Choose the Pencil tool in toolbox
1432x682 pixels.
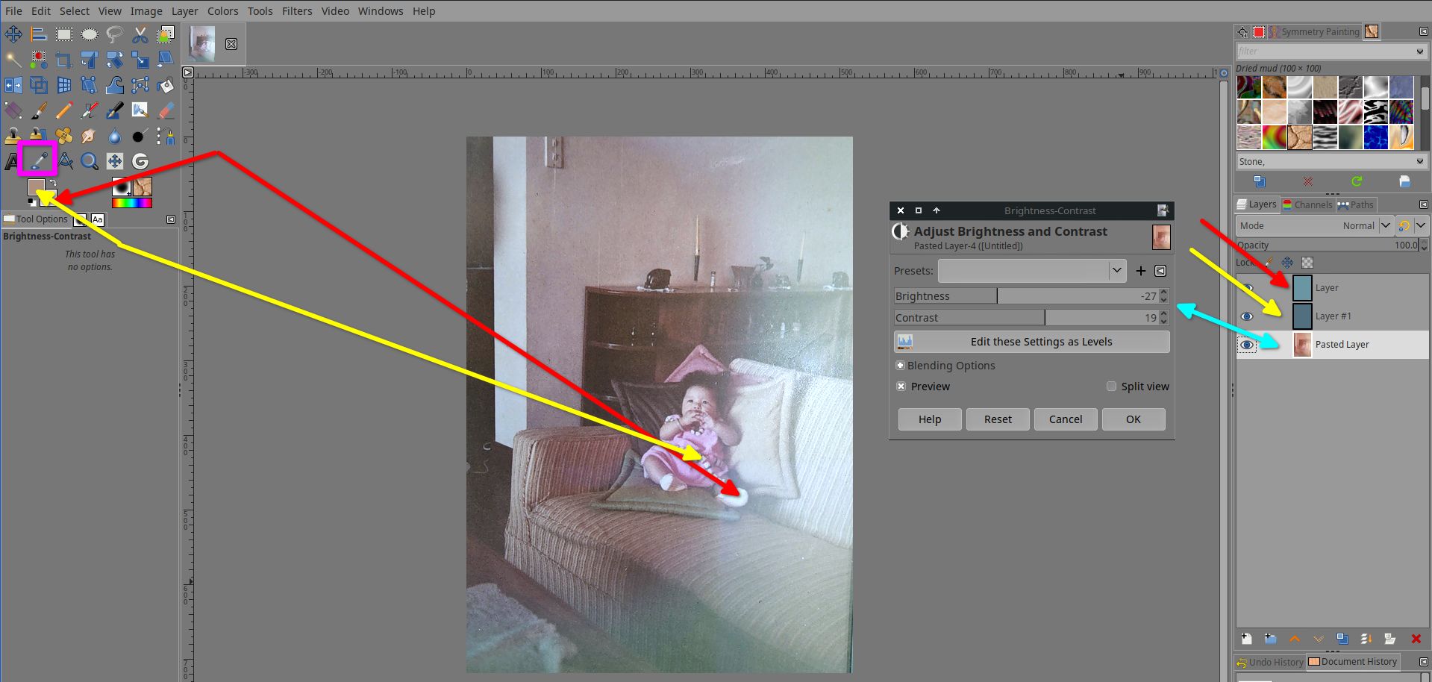(x=64, y=110)
